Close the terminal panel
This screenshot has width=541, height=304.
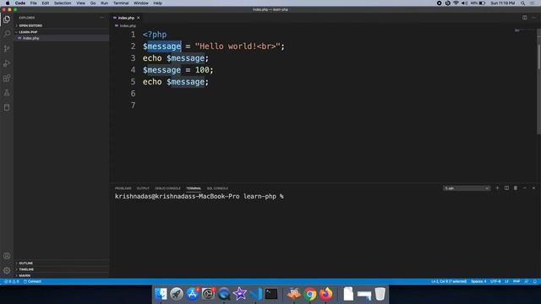533,188
